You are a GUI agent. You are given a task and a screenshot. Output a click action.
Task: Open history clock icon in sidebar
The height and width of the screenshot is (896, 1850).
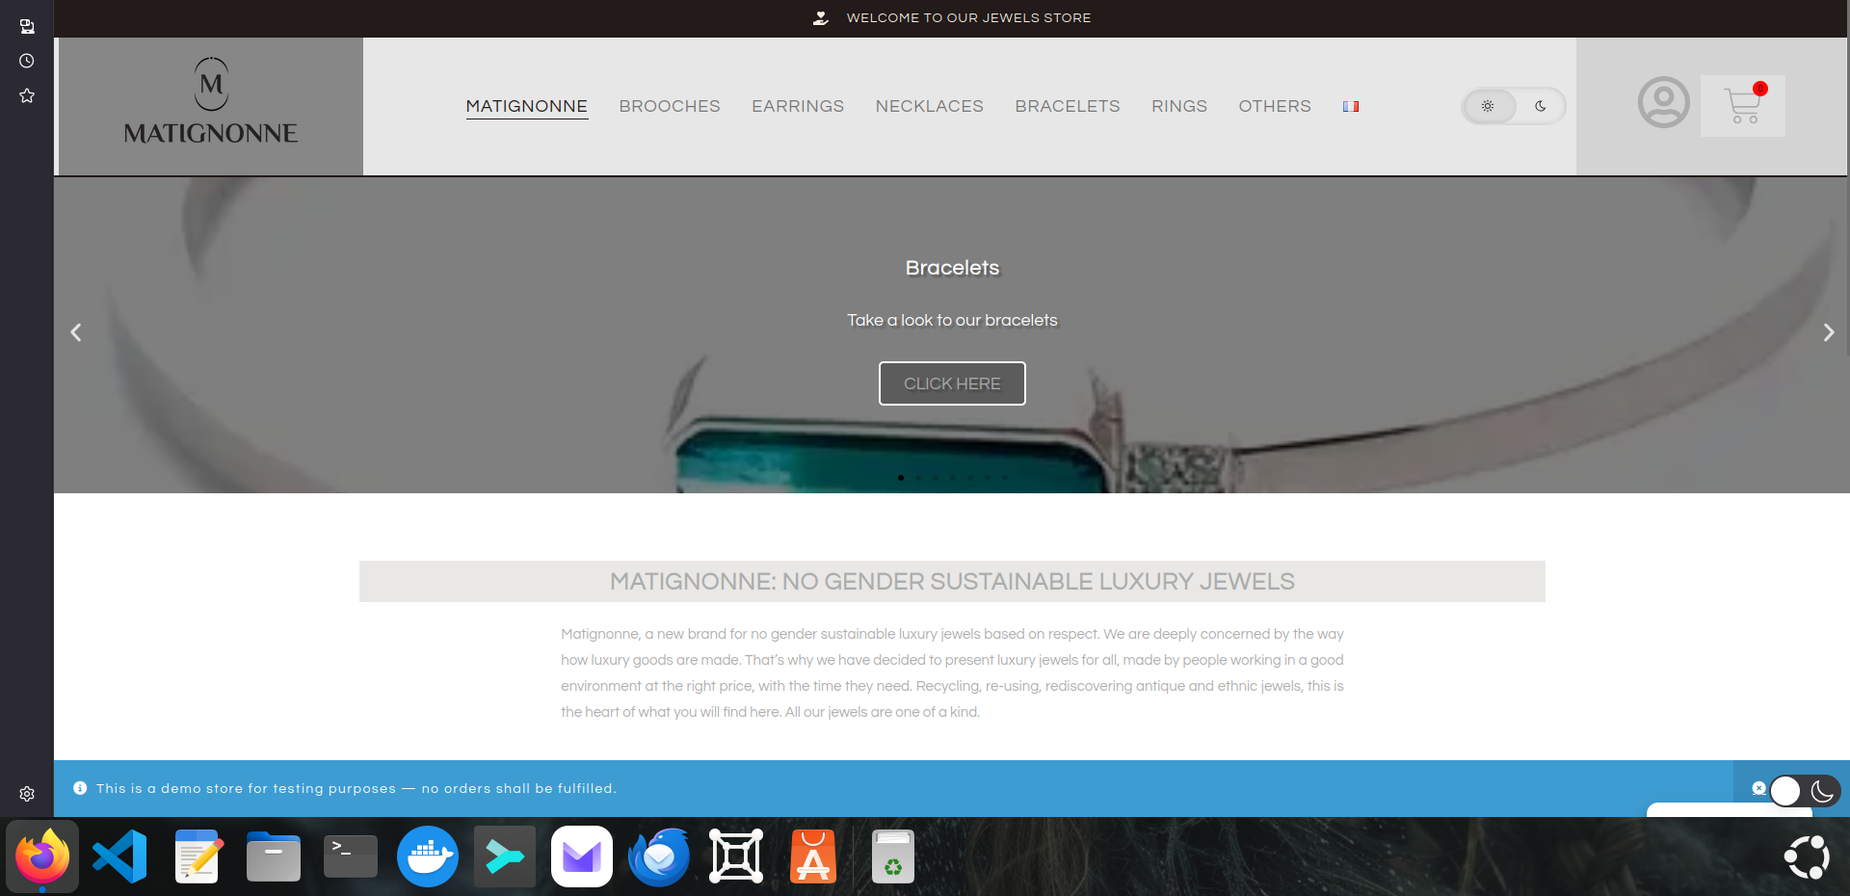tap(27, 61)
